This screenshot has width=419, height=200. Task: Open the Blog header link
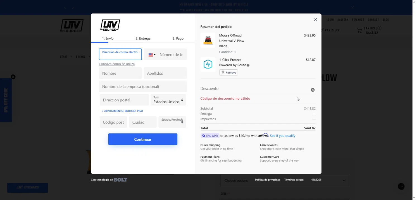click(386, 20)
